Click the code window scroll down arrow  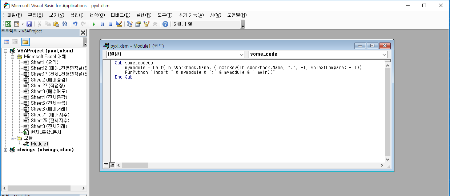pyautogui.click(x=387, y=159)
